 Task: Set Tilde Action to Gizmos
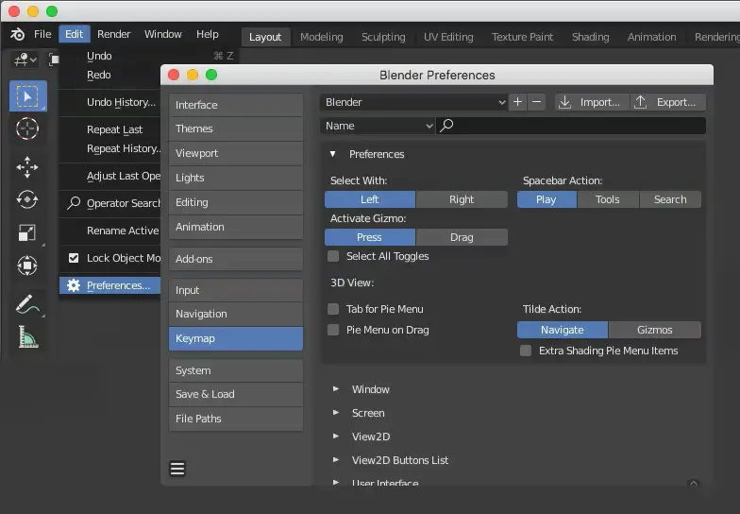point(655,330)
